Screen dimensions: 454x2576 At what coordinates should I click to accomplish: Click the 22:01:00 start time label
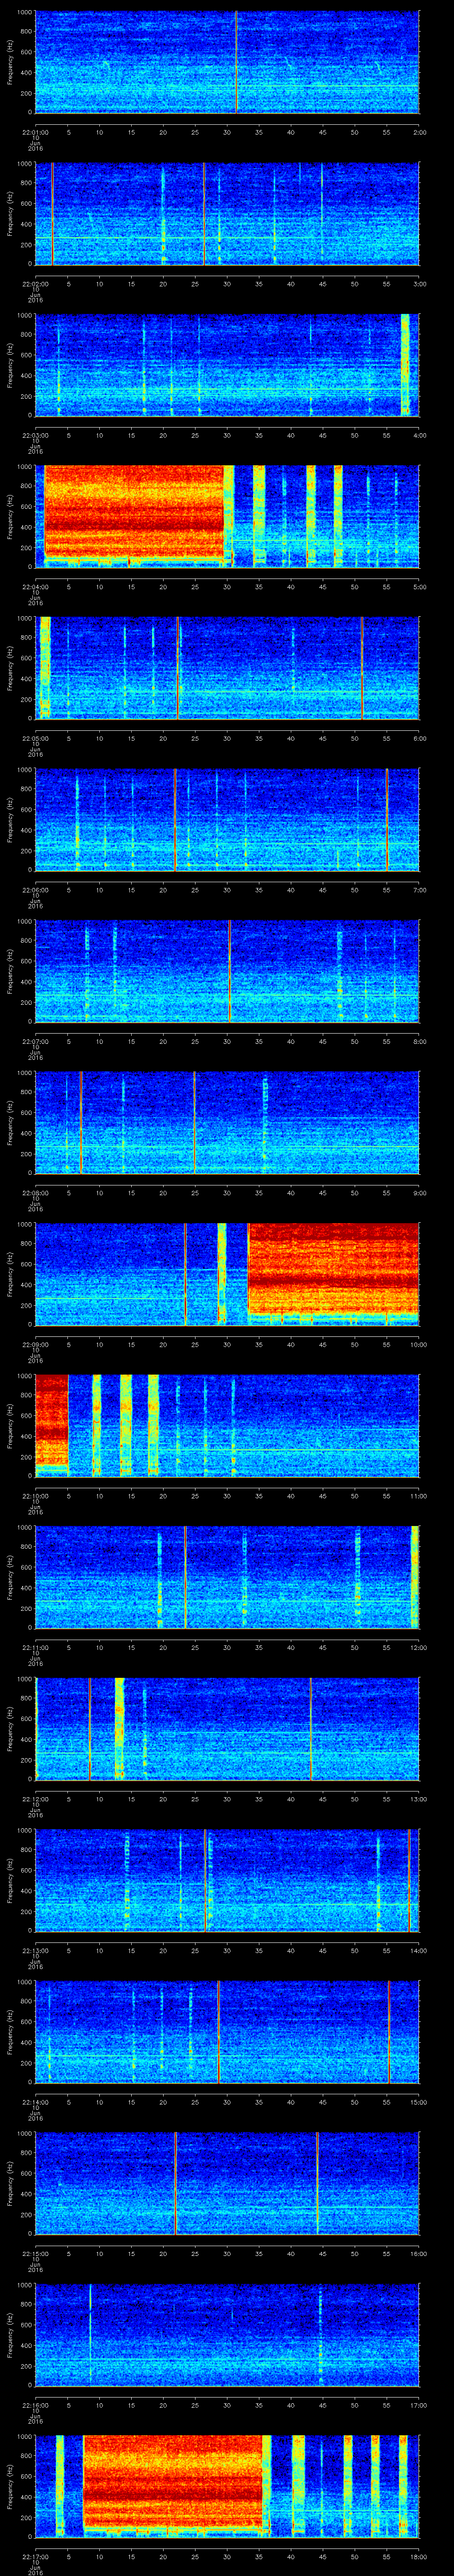click(35, 131)
